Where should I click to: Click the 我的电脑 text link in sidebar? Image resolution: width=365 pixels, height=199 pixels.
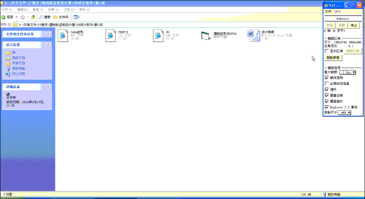click(18, 69)
